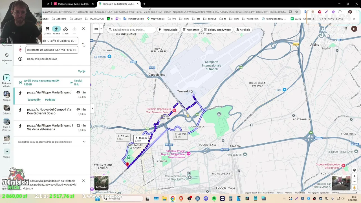Select route via Via Filippo Maria Briganti 45 min

coord(52,96)
